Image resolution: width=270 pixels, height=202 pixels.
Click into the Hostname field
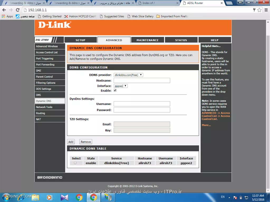pos(142,80)
